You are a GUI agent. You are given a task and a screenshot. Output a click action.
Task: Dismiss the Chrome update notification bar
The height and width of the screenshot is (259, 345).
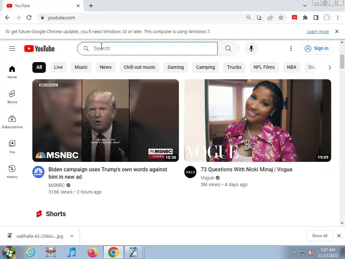[x=337, y=31]
